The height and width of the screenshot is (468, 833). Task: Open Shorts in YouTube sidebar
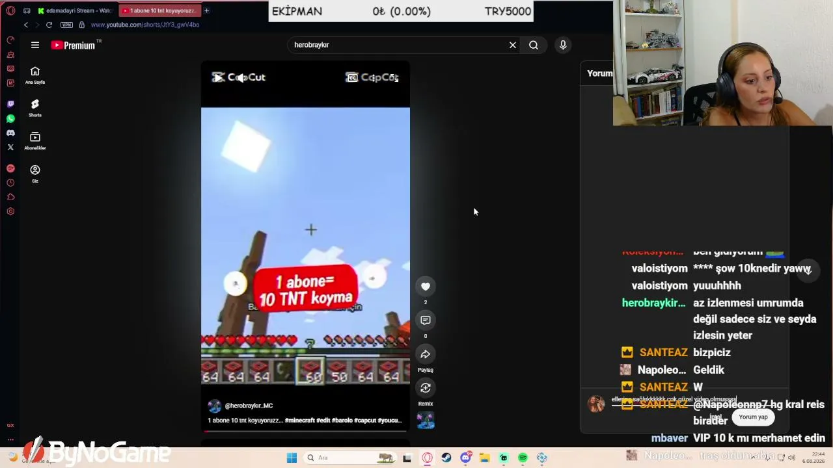[35, 108]
